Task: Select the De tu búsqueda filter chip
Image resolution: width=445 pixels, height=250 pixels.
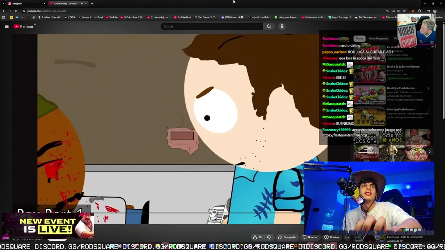Action: pos(378,39)
